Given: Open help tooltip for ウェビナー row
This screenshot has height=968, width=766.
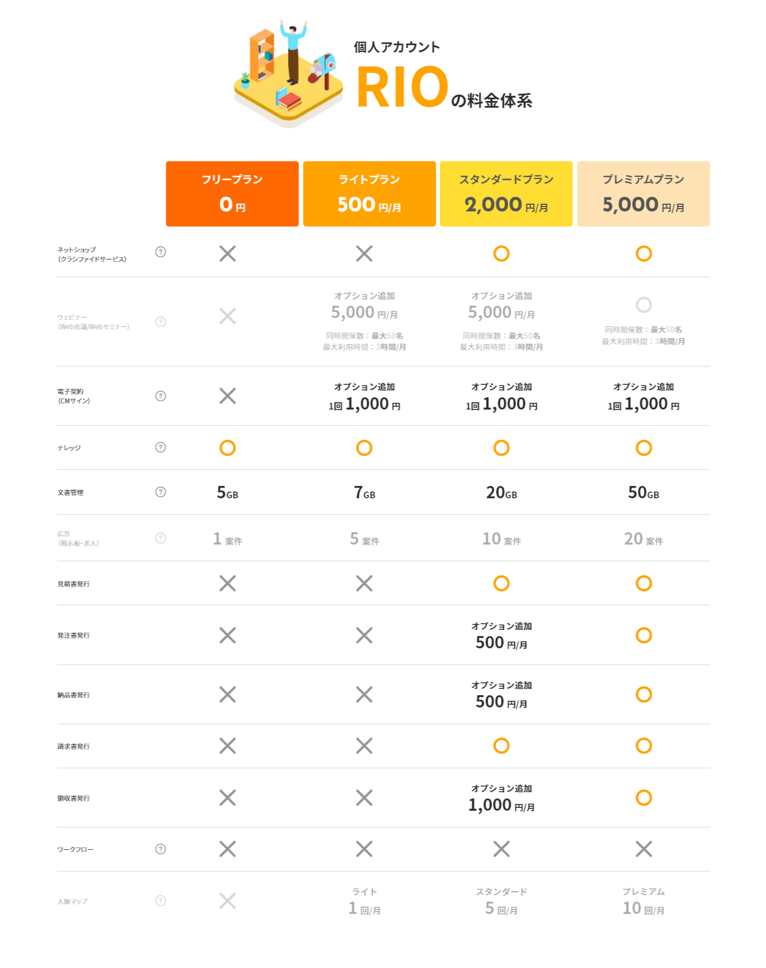Looking at the screenshot, I should pos(161,322).
